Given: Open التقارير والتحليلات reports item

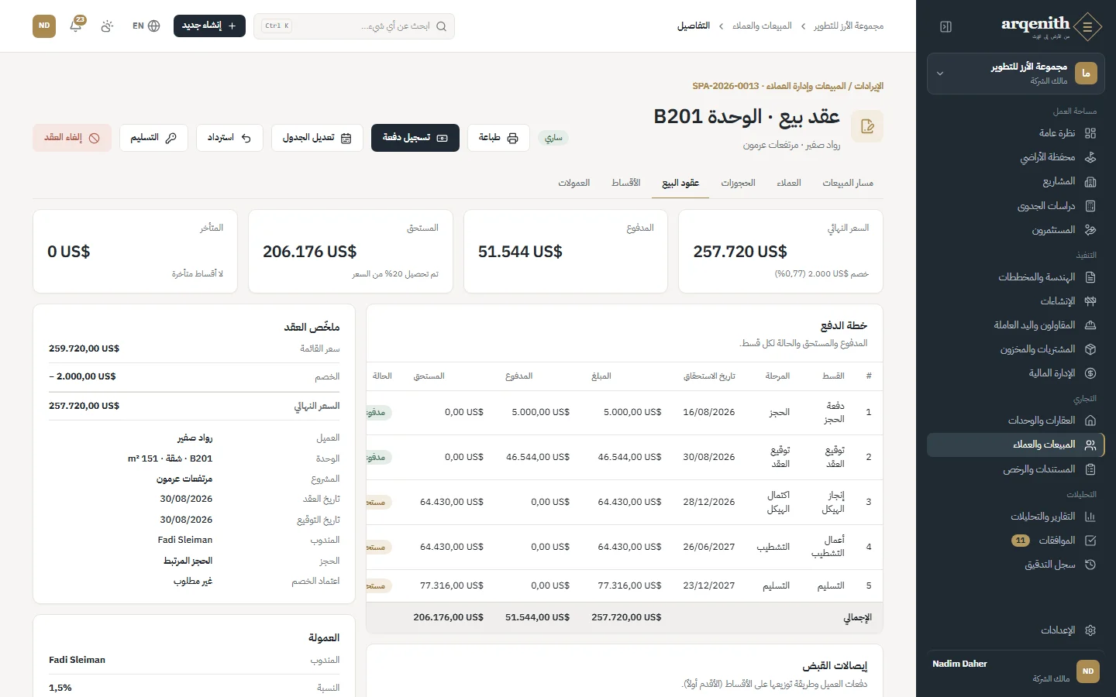Looking at the screenshot, I should (x=1015, y=517).
